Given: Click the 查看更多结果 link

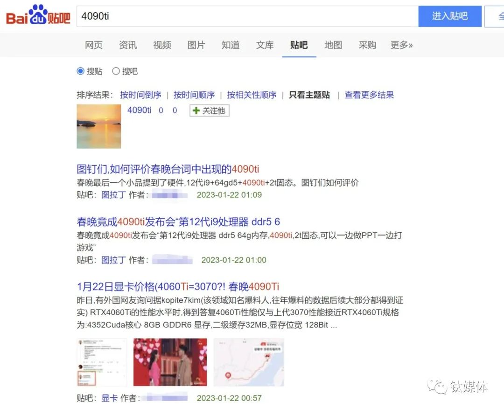Looking at the screenshot, I should (x=369, y=95).
